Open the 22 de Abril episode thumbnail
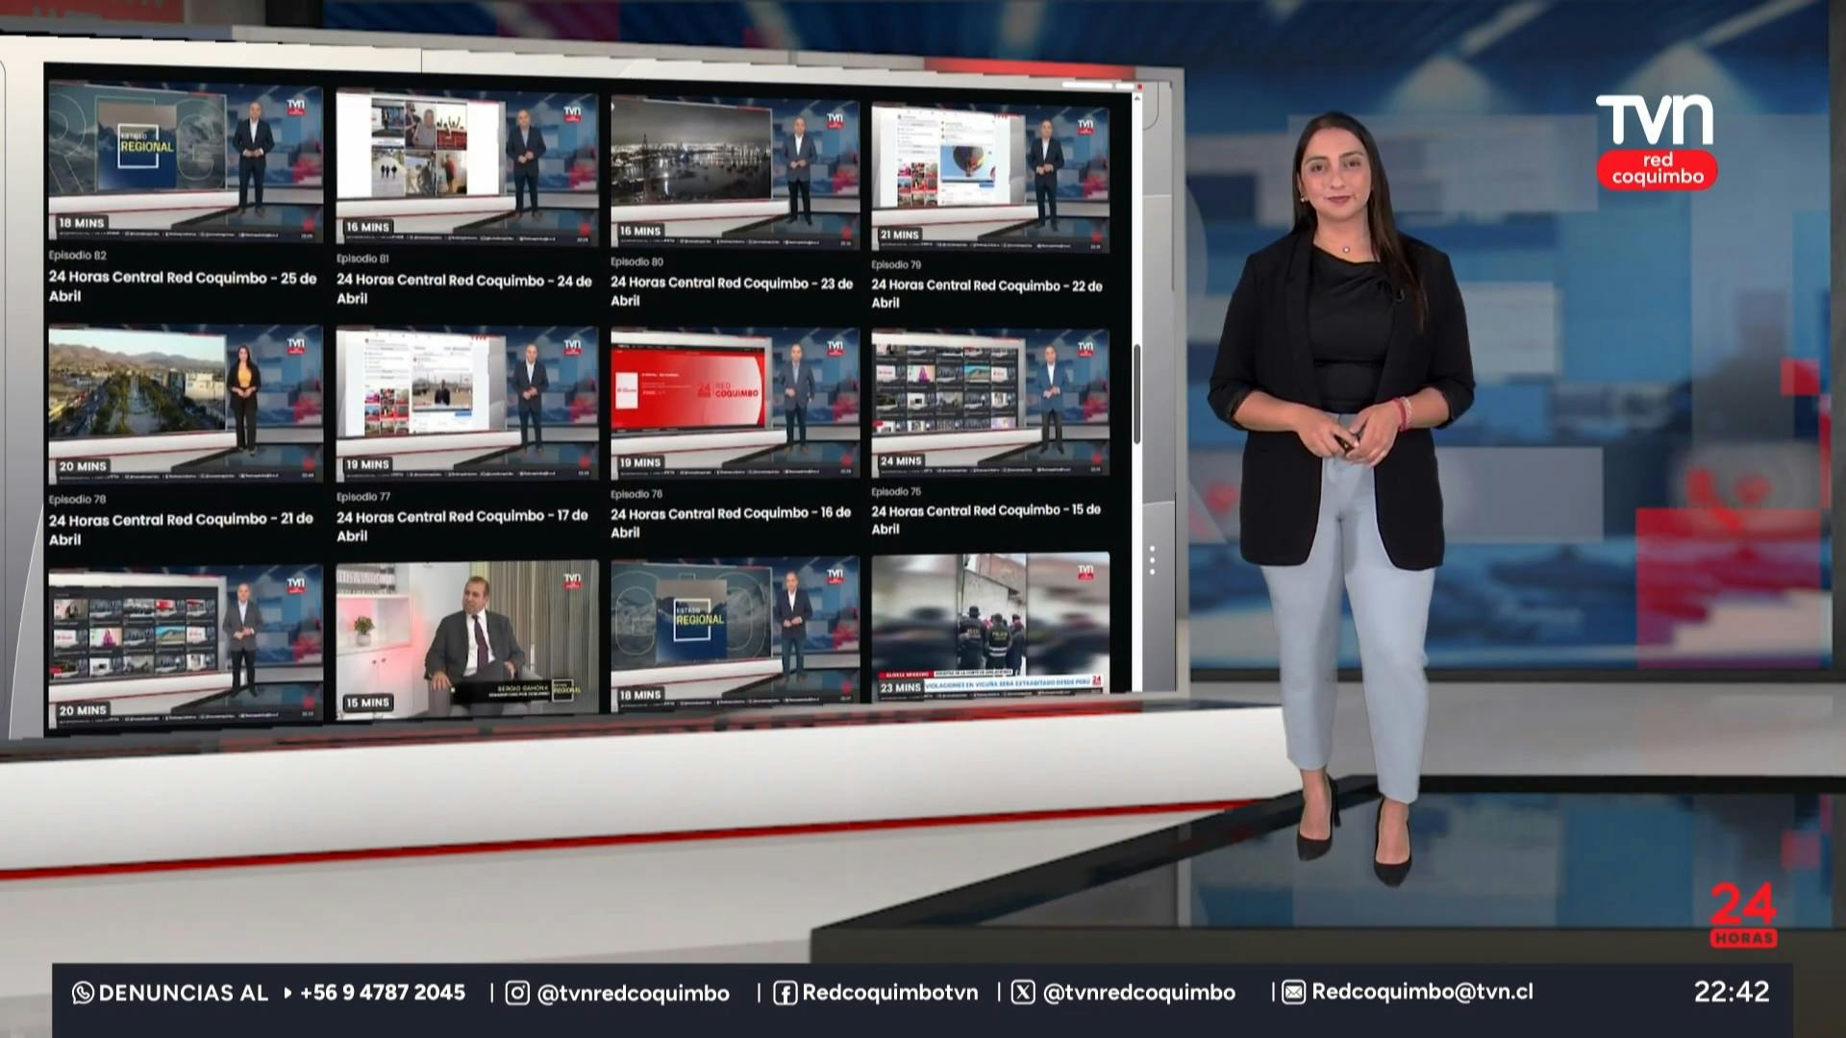 pyautogui.click(x=990, y=177)
